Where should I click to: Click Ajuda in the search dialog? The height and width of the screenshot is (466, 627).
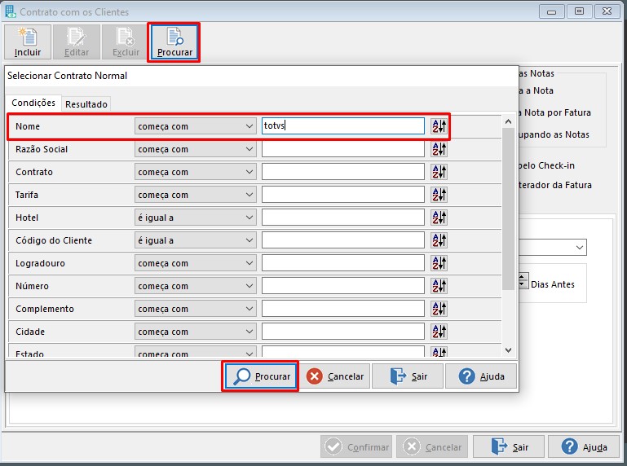click(481, 376)
